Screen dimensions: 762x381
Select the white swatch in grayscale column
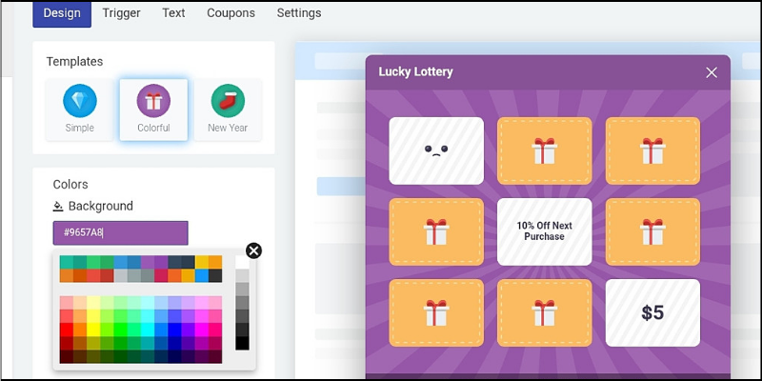pyautogui.click(x=242, y=263)
